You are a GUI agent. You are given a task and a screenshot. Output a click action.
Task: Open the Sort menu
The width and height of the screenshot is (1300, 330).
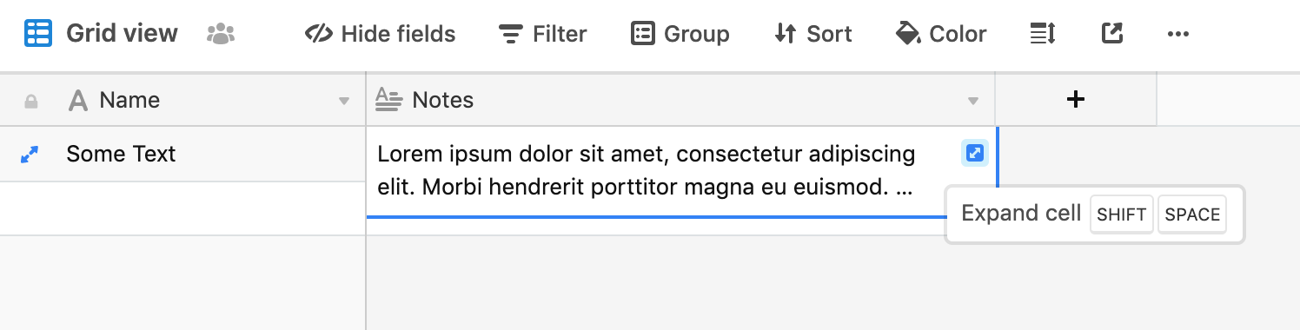pyautogui.click(x=812, y=34)
